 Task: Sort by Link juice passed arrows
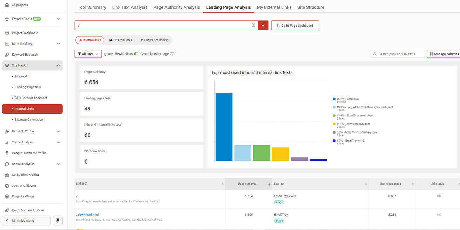(413, 184)
